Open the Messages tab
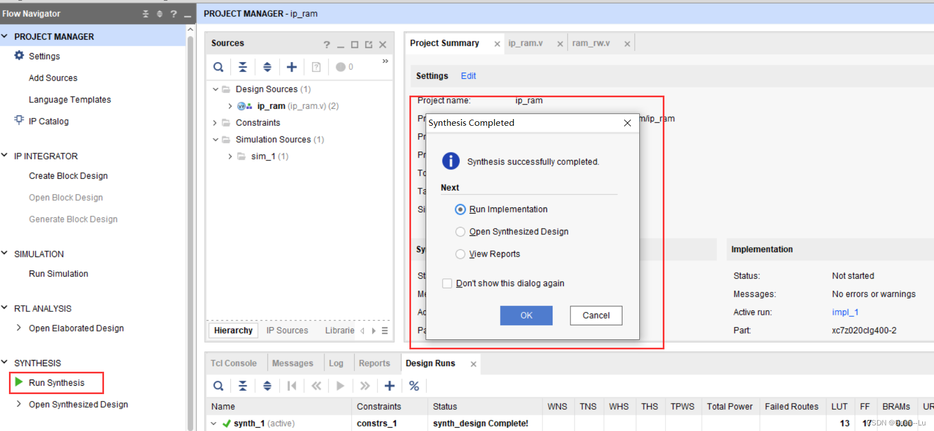 293,363
